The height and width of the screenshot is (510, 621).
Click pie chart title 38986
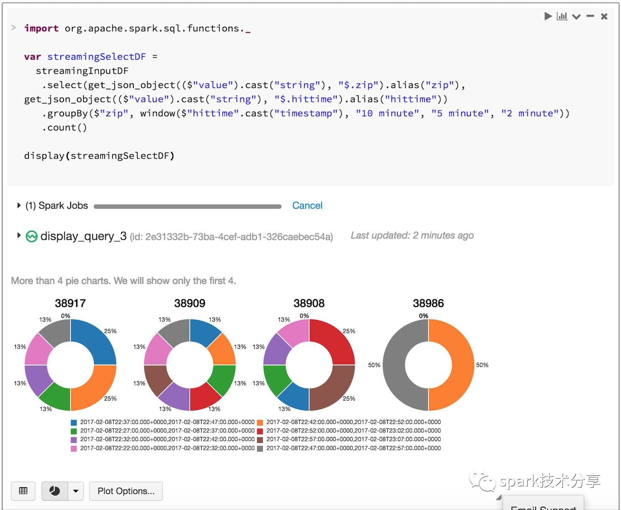[428, 303]
